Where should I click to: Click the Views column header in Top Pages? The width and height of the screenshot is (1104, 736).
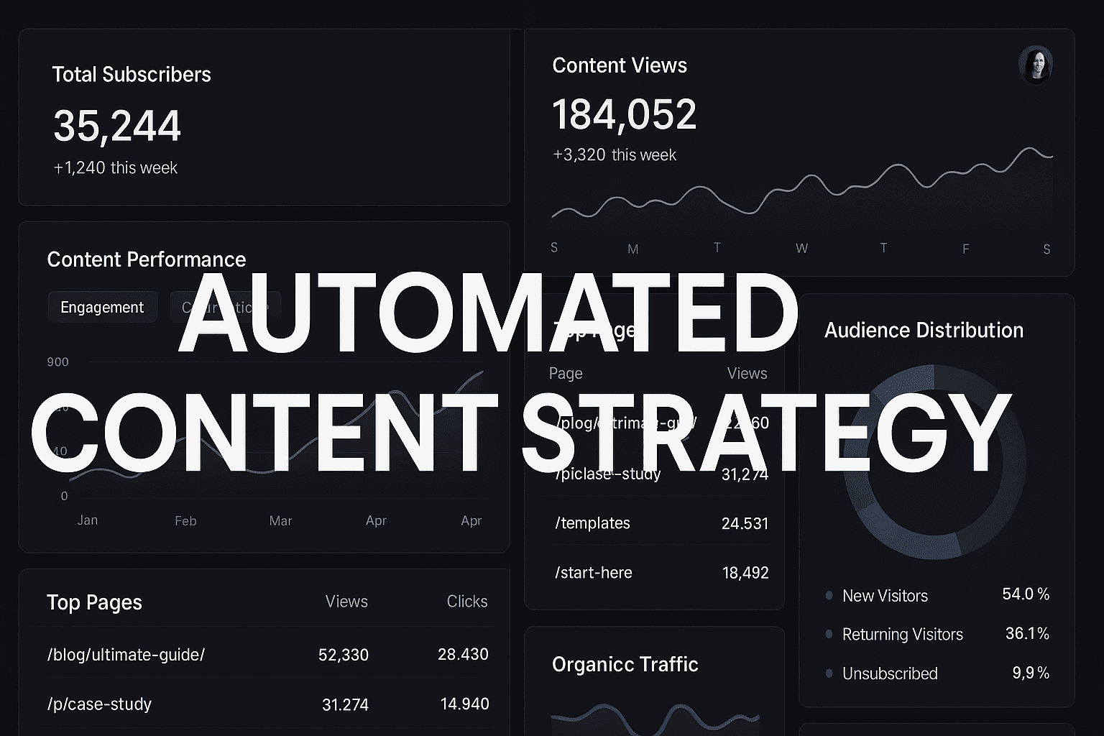point(346,602)
